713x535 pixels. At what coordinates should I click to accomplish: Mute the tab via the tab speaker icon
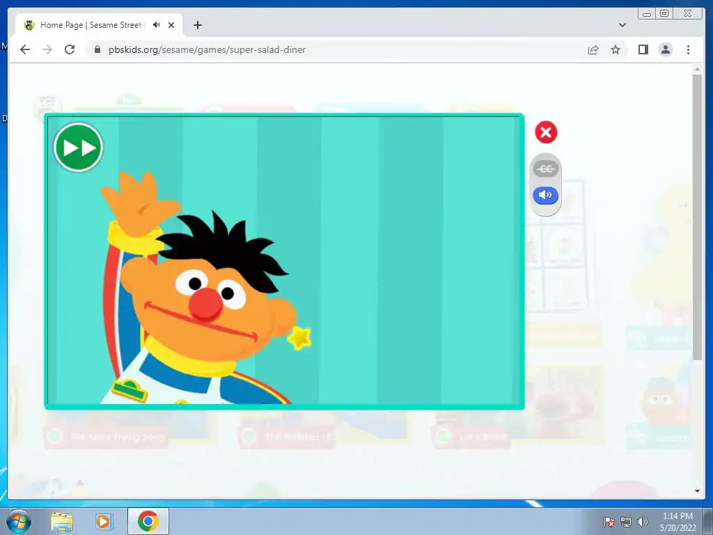157,25
